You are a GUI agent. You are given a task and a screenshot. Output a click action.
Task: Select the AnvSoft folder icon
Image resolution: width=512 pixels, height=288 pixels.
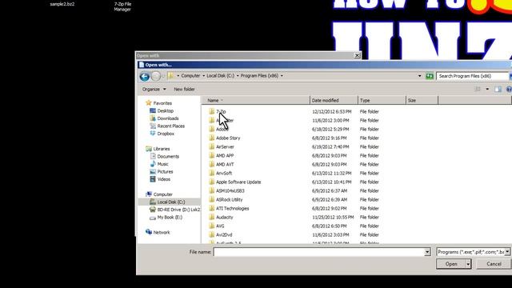click(x=211, y=174)
